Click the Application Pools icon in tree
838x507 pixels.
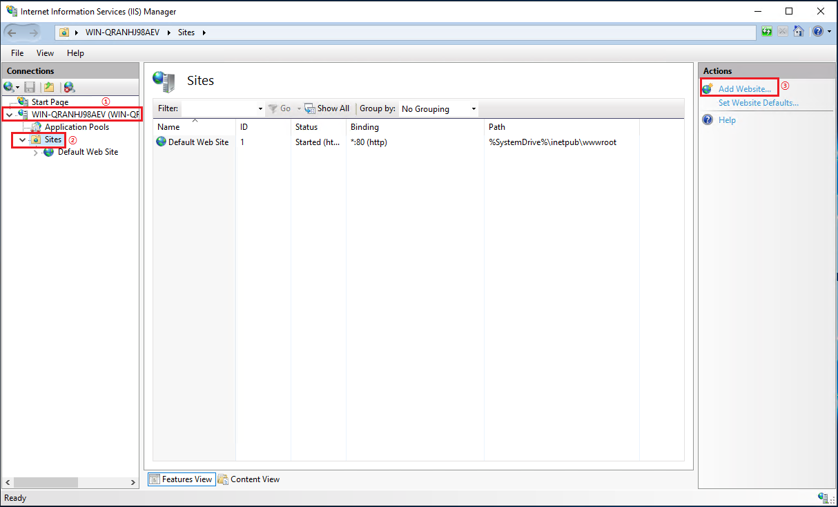point(37,127)
